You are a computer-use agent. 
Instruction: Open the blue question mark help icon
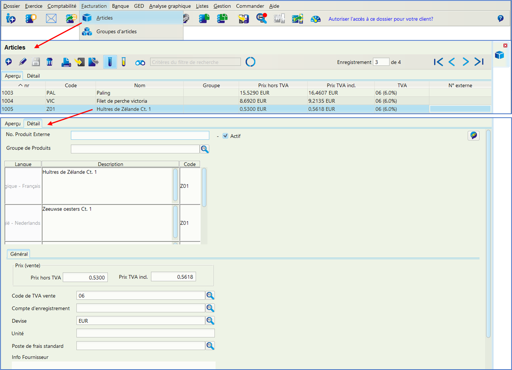pyautogui.click(x=500, y=18)
